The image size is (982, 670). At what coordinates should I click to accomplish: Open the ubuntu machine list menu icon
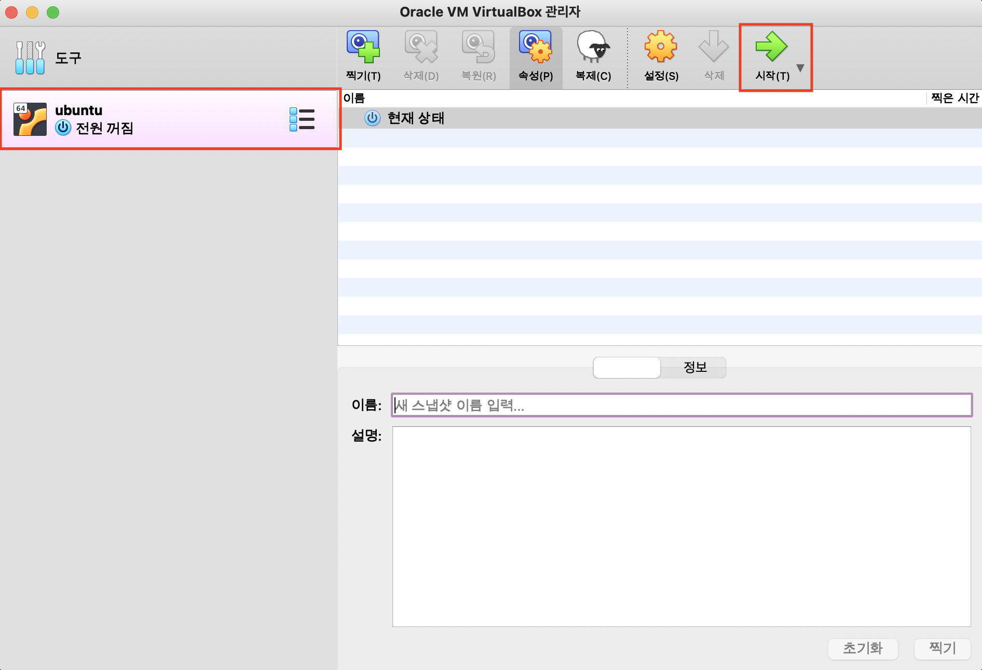pos(302,119)
